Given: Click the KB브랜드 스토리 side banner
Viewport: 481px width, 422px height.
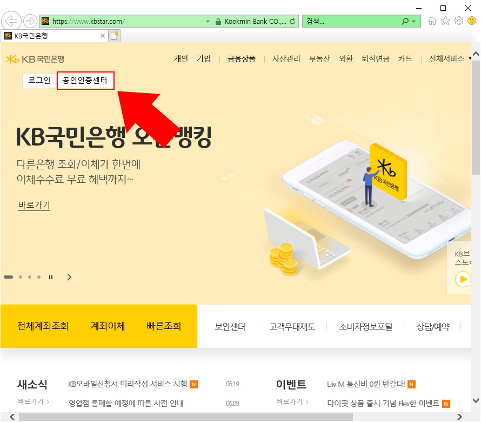Looking at the screenshot, I should (459, 268).
